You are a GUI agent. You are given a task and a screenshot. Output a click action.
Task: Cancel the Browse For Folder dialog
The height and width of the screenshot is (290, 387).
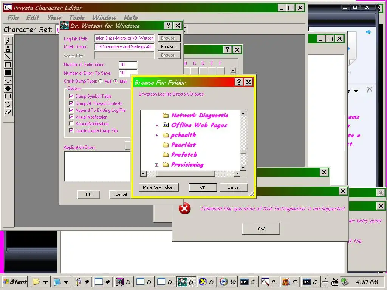(233, 187)
